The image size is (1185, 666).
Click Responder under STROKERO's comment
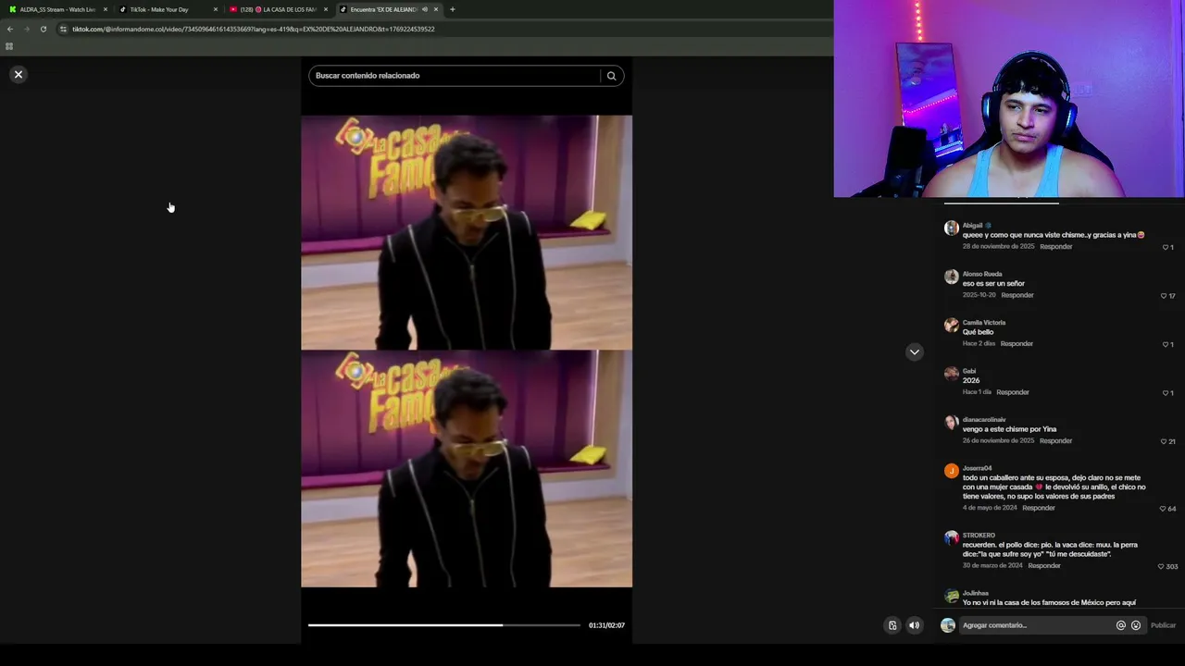(1043, 565)
